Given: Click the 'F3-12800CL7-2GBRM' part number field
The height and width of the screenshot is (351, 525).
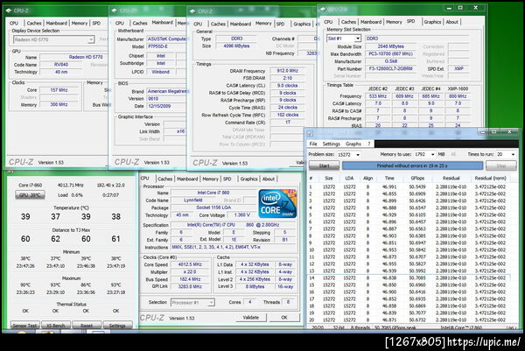Looking at the screenshot, I should [390, 68].
